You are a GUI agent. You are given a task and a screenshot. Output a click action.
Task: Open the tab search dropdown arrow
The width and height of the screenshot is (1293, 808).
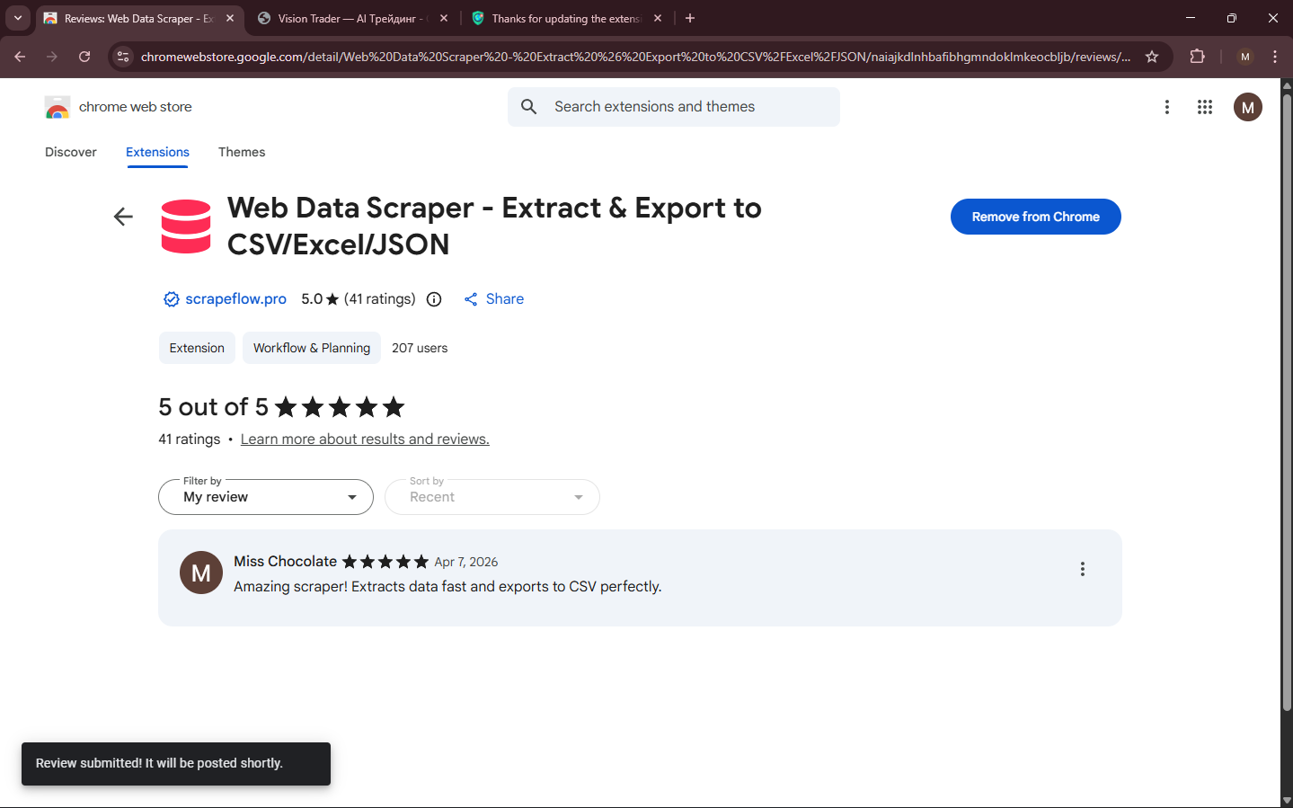(18, 18)
